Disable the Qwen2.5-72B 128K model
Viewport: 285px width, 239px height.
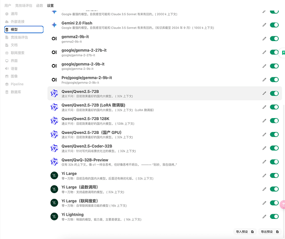(x=274, y=120)
